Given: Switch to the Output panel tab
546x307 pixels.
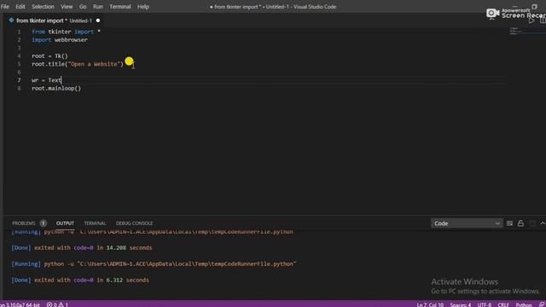Looking at the screenshot, I should coord(65,223).
